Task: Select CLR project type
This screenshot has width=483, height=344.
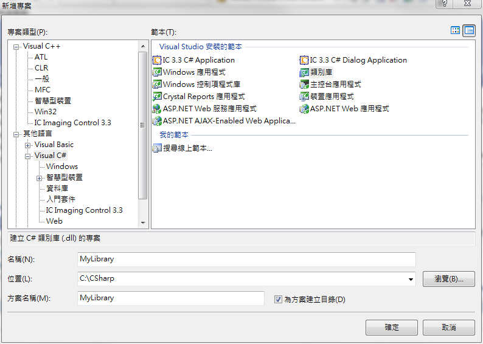Action: click(41, 67)
